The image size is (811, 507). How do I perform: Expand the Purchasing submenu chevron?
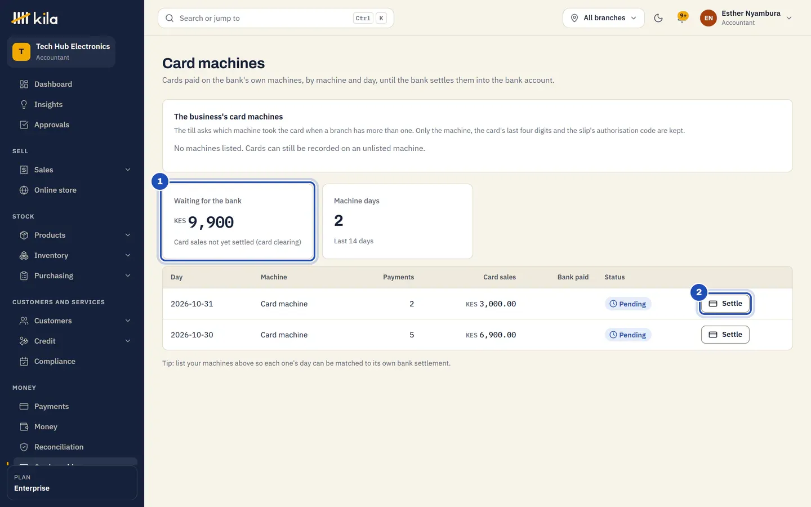coord(128,275)
